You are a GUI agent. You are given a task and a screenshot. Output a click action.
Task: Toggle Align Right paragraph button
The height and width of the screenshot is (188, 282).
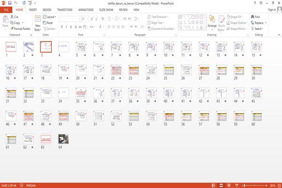[x=118, y=27]
